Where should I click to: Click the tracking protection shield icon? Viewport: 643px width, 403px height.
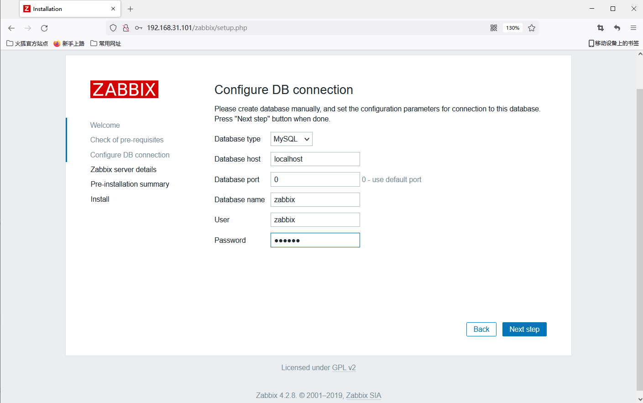coord(113,27)
